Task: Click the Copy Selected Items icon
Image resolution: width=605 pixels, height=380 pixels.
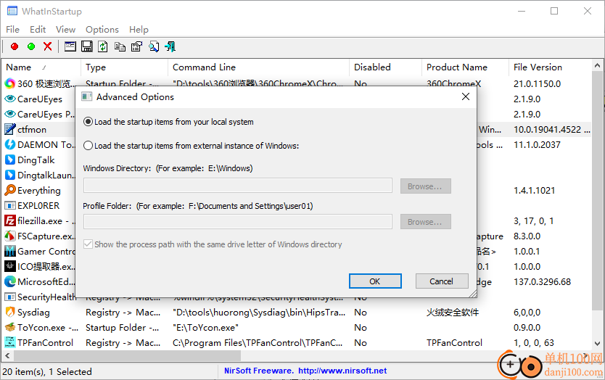Action: (x=120, y=46)
